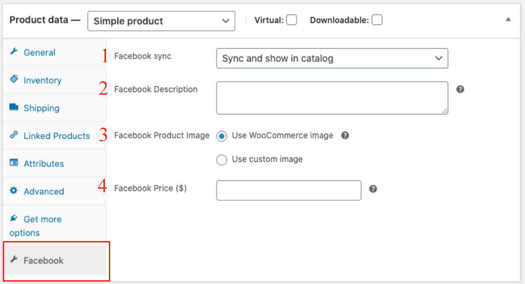Viewport: 525px width, 284px height.
Task: Switch to the General tab
Action: [x=54, y=52]
